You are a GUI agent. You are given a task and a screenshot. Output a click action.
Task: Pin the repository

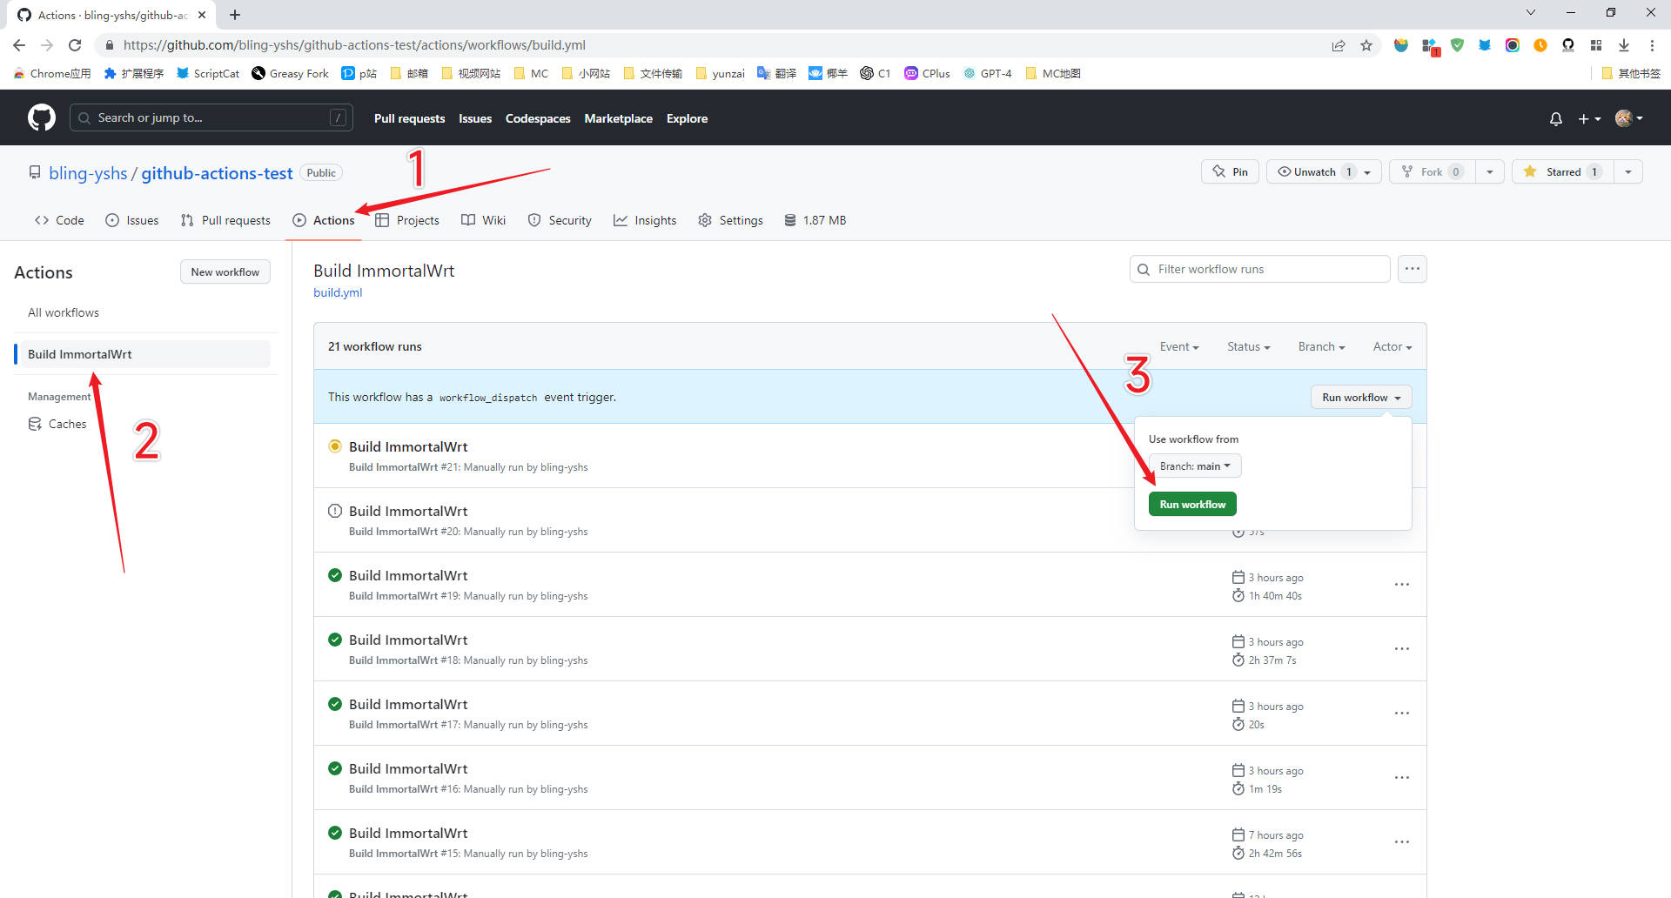(x=1230, y=171)
